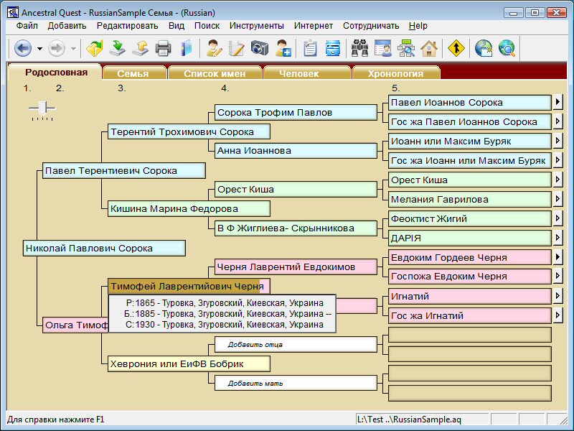Click the binoculars search icon
Image resolution: width=574 pixels, height=431 pixels.
click(359, 49)
